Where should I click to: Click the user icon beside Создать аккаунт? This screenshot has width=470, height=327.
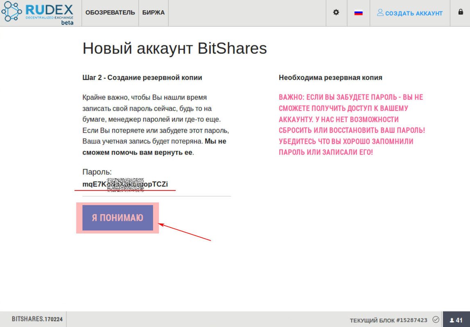click(x=380, y=13)
